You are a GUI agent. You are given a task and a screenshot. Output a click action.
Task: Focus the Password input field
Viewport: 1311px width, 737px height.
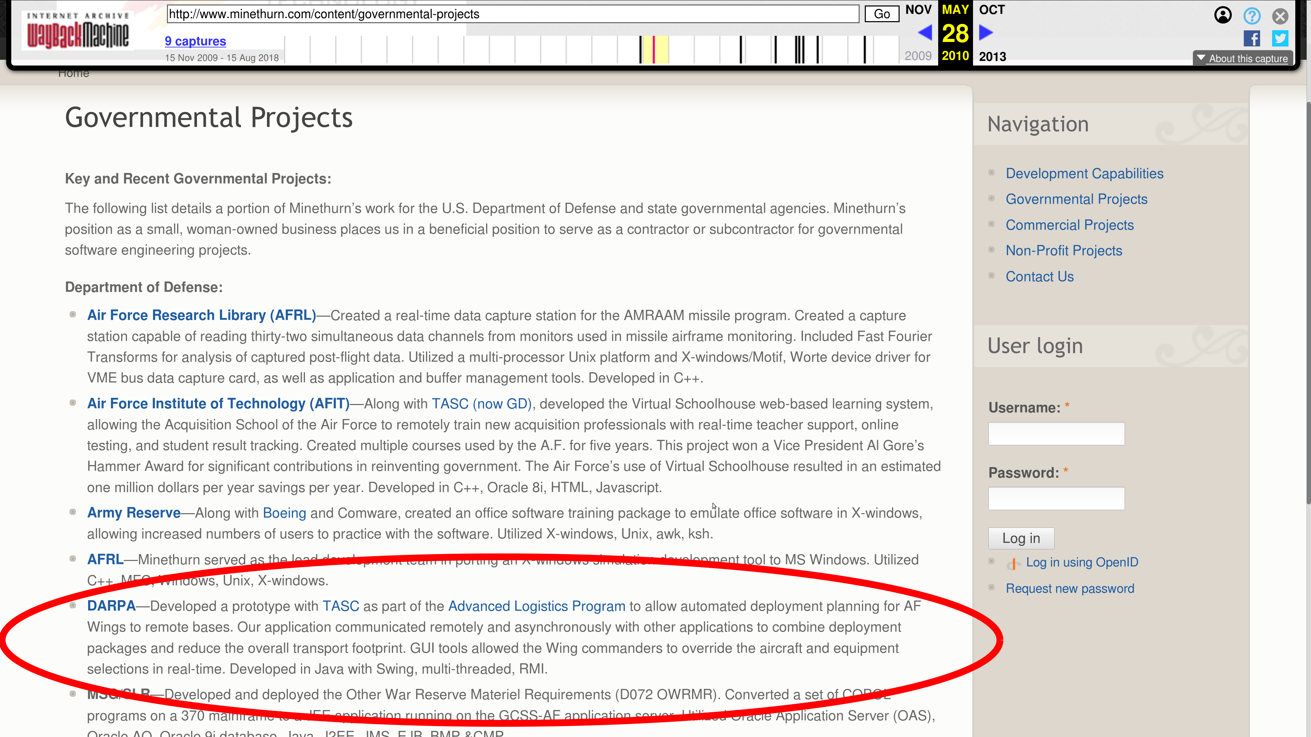(1056, 498)
